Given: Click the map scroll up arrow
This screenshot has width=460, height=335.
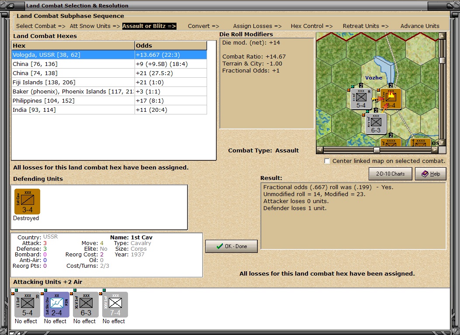Looking at the screenshot, I should 442,36.
